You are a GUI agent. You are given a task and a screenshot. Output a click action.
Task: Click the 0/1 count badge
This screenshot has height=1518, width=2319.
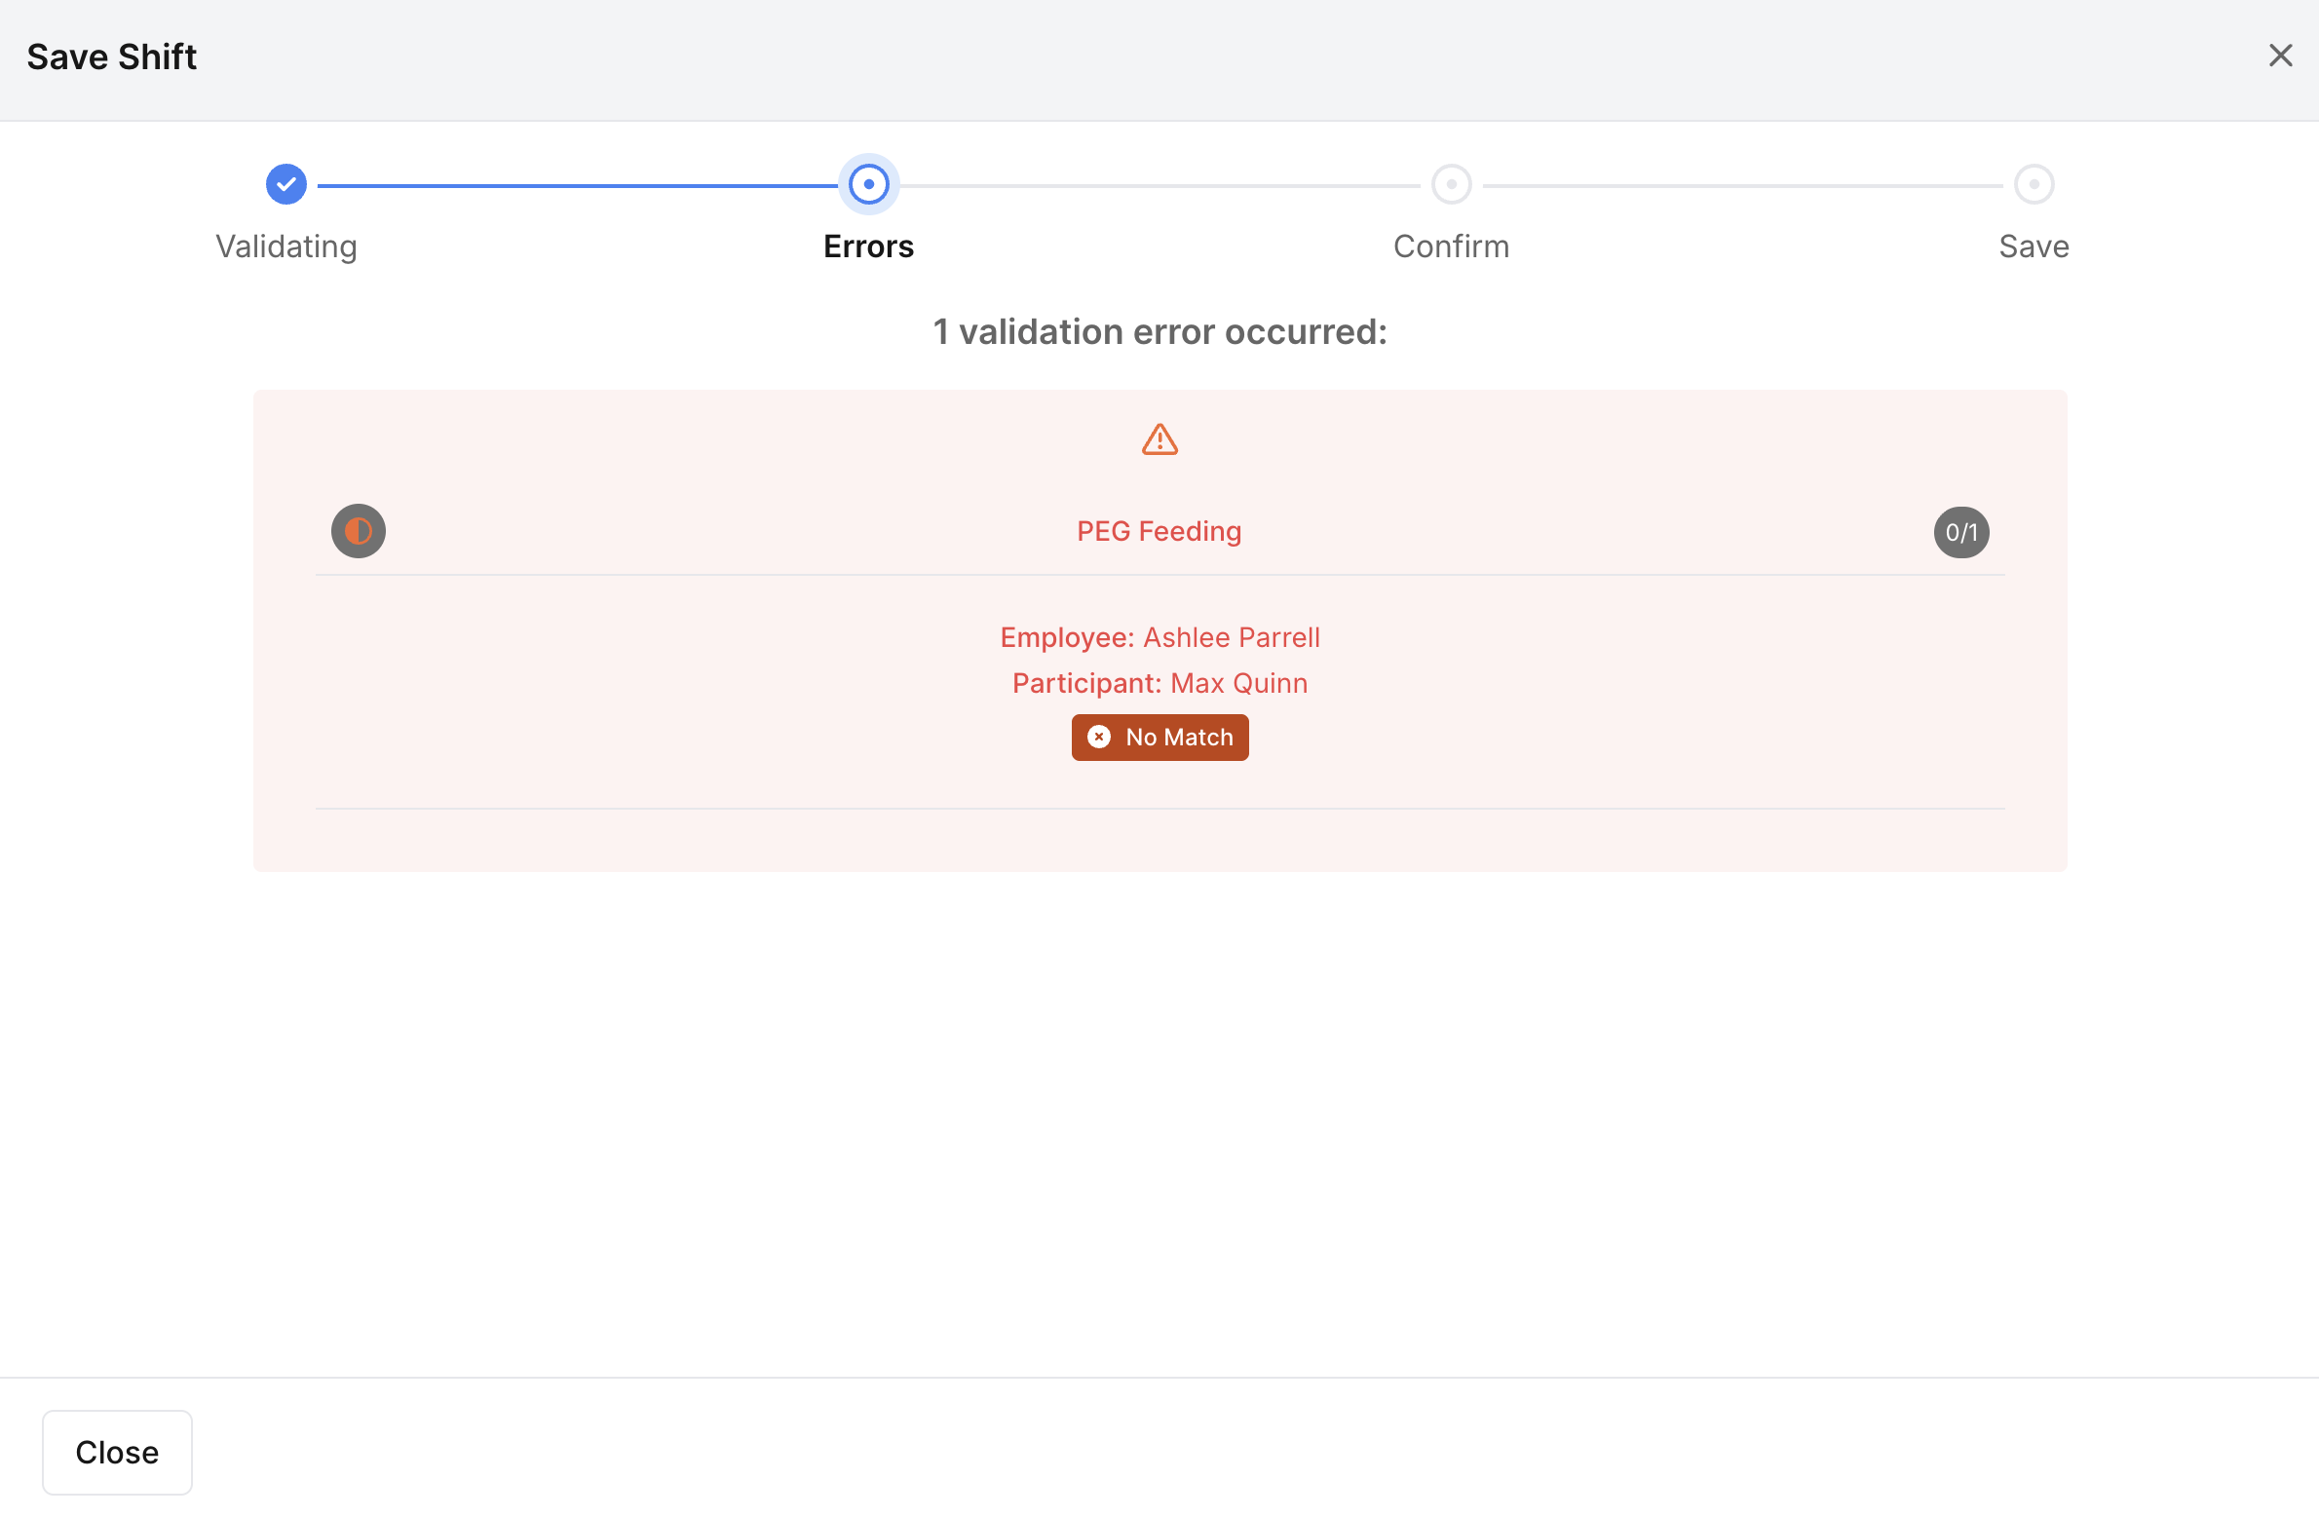tap(1961, 532)
